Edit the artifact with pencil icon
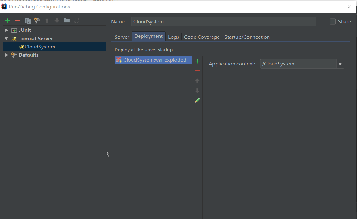Screen dimensions: 357x219 (197, 100)
